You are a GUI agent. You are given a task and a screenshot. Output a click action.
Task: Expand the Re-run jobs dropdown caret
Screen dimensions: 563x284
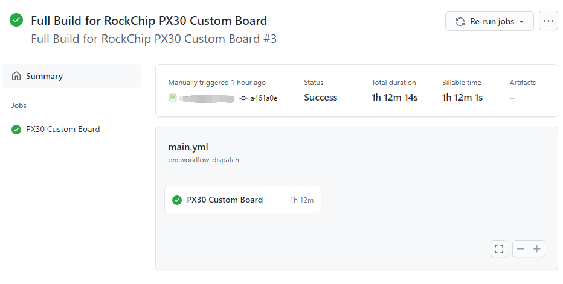click(521, 22)
